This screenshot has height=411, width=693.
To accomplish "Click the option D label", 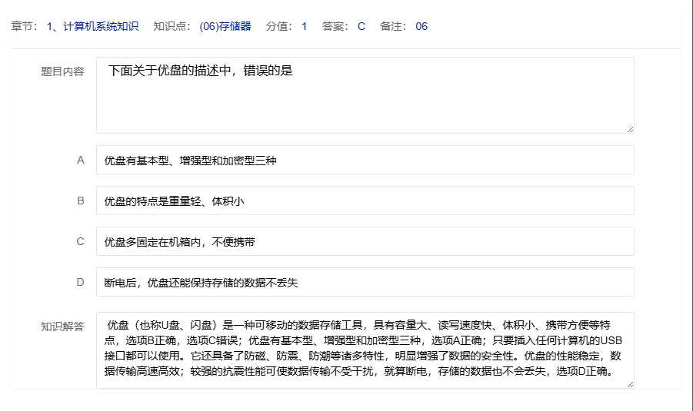I will coord(80,282).
